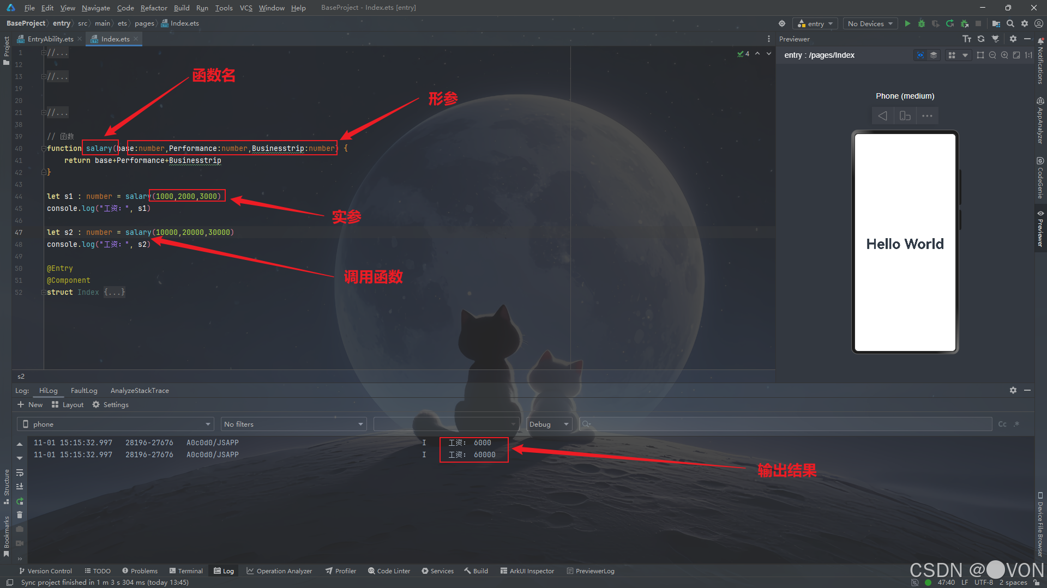Open the Operation Analyzer tool window

[x=279, y=571]
